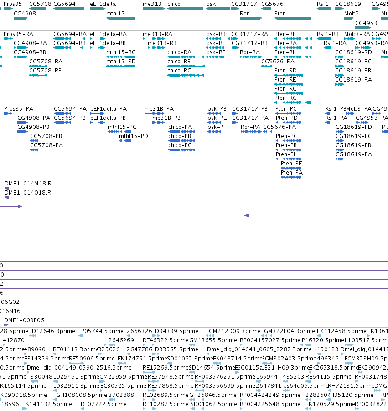Click the LD29461.3prime EST label
The width and height of the screenshot is (388, 411).
click(76, 377)
